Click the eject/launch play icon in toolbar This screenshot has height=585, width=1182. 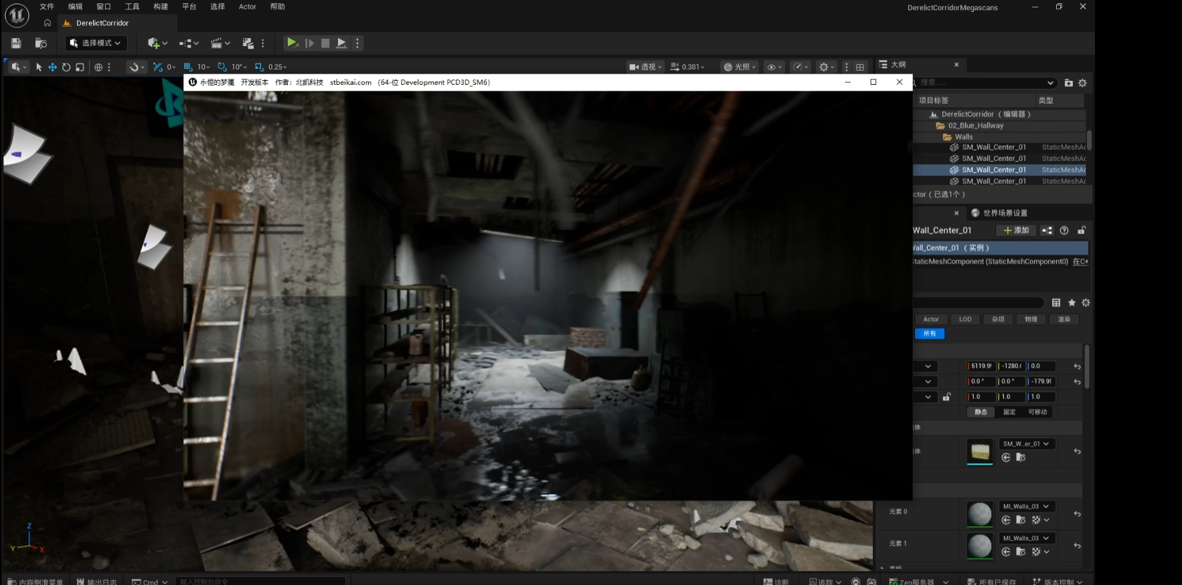(341, 43)
